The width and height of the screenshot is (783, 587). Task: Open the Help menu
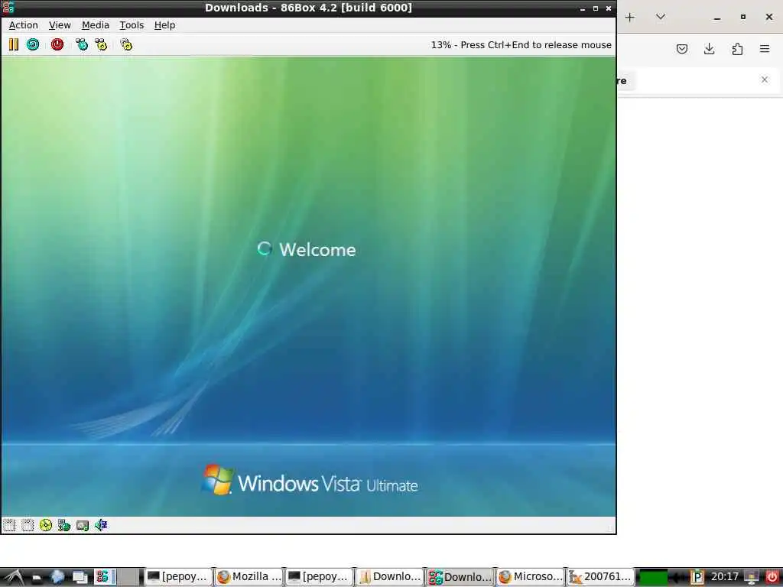point(165,25)
